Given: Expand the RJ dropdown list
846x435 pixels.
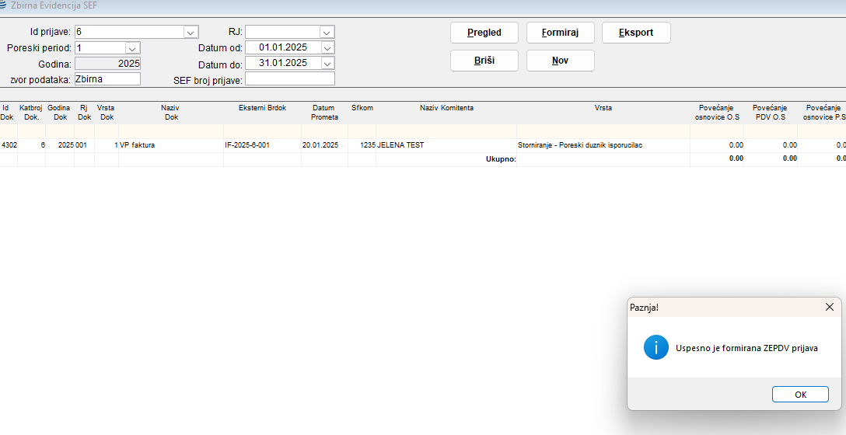Looking at the screenshot, I should tap(327, 32).
